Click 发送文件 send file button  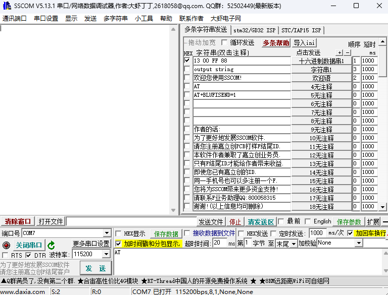click(x=211, y=222)
